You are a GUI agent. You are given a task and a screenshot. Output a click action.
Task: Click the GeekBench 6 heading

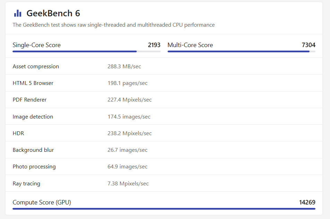click(x=53, y=13)
